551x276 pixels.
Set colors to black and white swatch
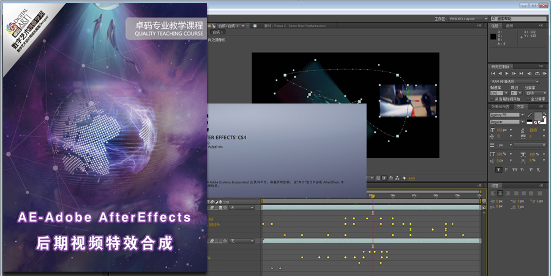(530, 122)
